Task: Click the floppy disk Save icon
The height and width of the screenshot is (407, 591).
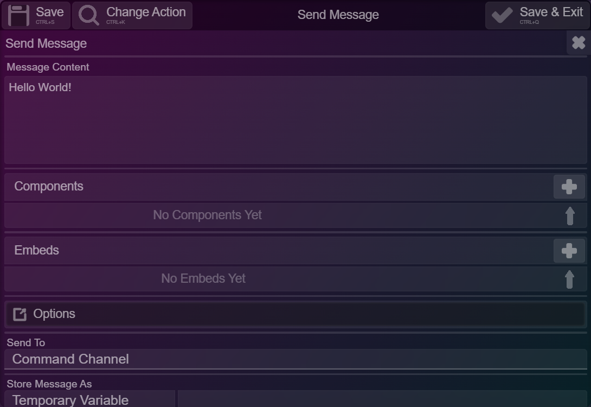Action: coord(18,15)
